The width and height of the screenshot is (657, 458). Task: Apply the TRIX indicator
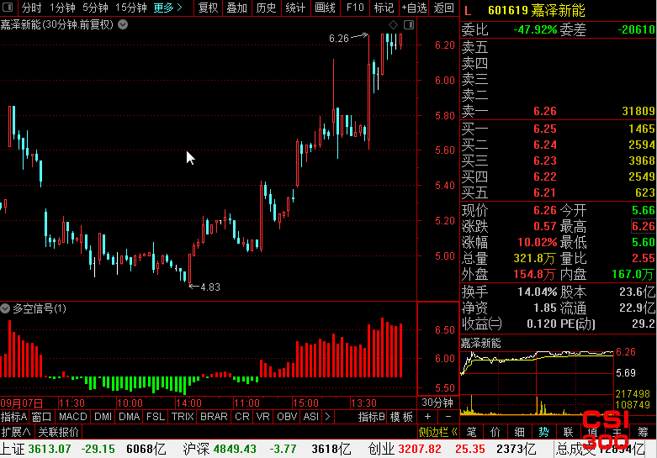pyautogui.click(x=183, y=417)
